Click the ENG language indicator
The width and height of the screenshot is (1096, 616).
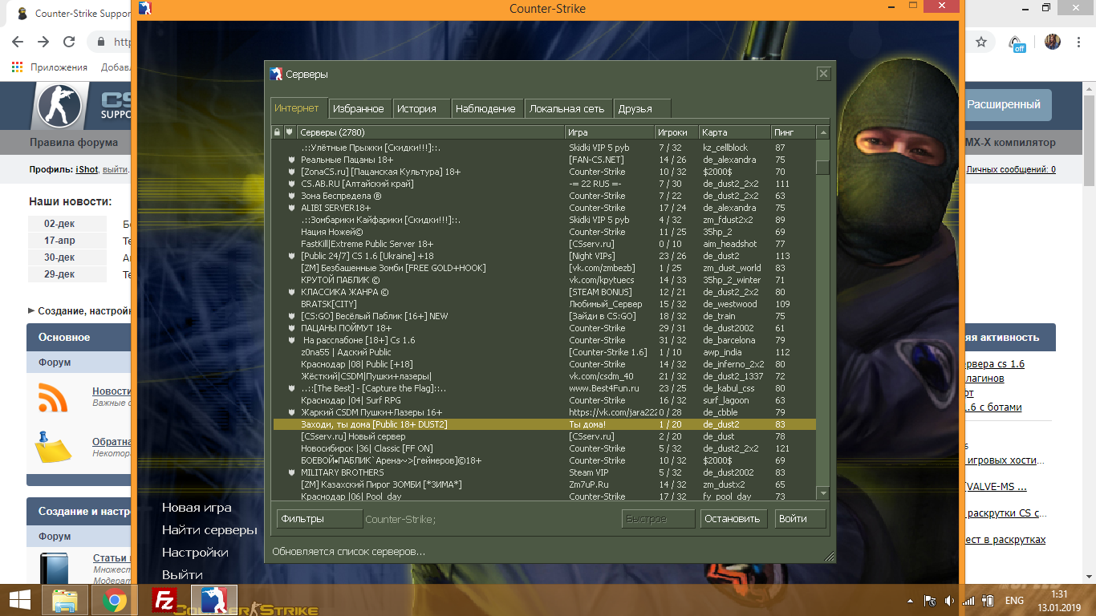[x=1014, y=600]
